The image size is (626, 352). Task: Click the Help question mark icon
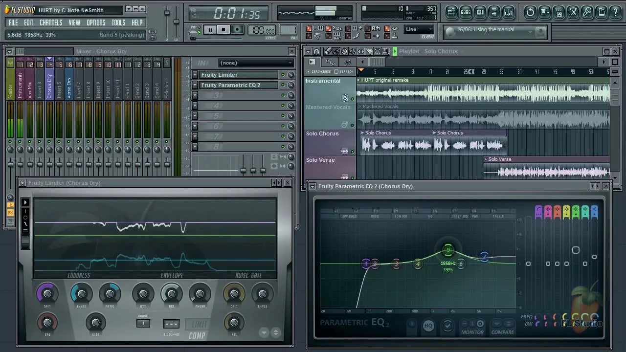pyautogui.click(x=615, y=12)
